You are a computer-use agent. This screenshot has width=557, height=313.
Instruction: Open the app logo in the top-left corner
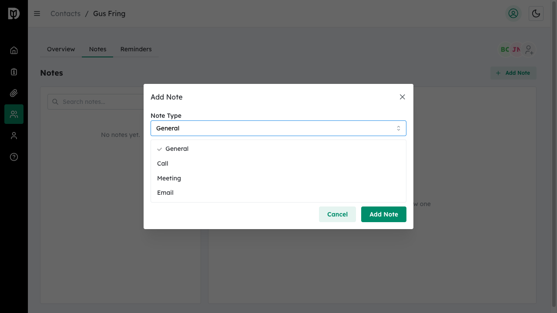pyautogui.click(x=13, y=13)
